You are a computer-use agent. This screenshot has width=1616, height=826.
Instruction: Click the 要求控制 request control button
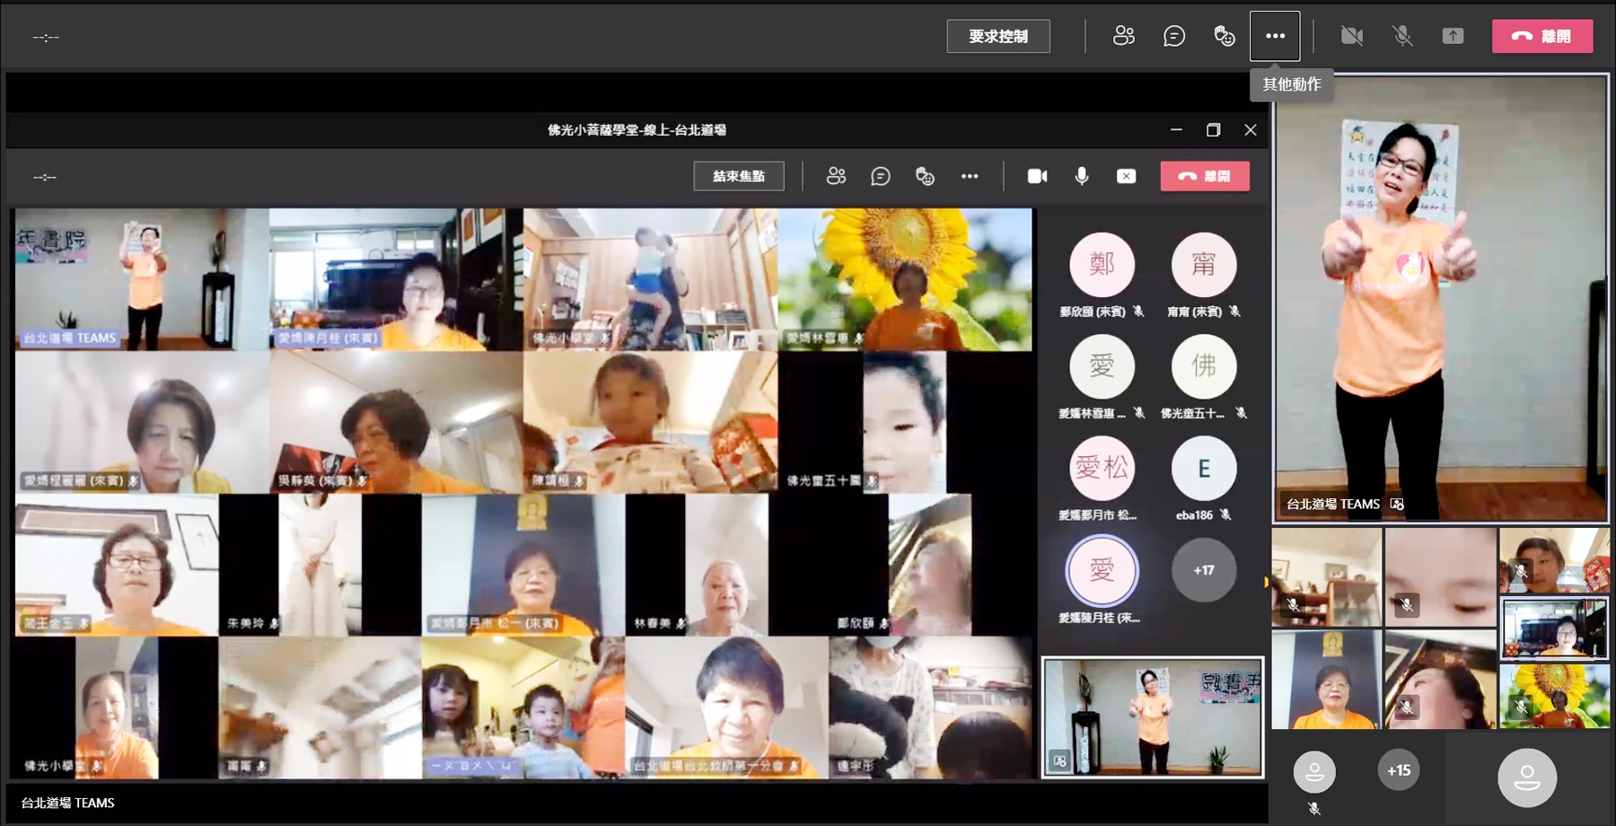(x=997, y=37)
